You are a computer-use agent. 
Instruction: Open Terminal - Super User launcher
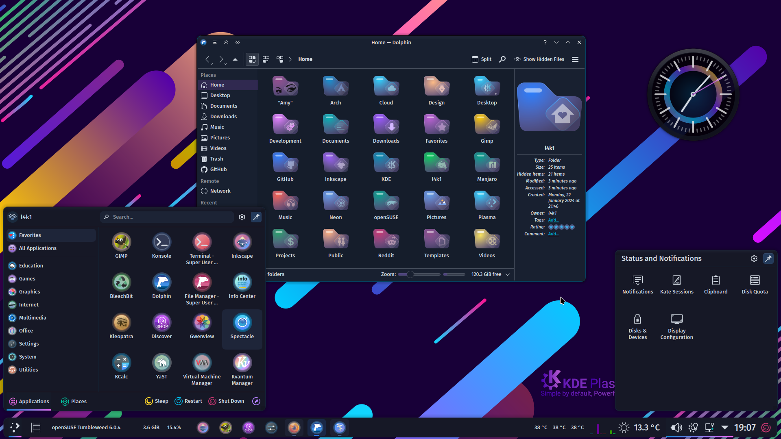[x=202, y=249]
